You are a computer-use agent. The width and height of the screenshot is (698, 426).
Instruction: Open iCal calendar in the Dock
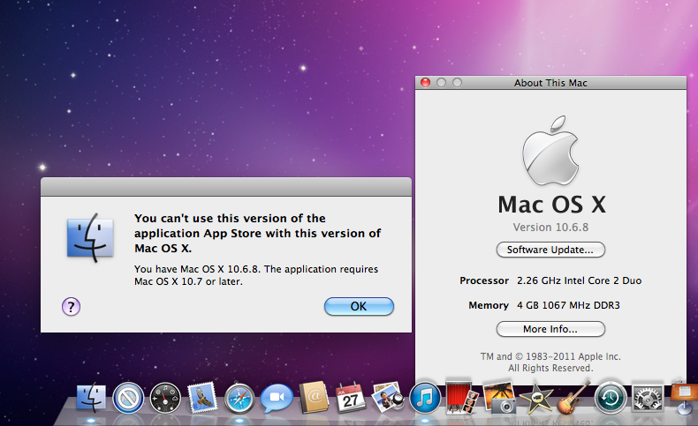point(351,398)
